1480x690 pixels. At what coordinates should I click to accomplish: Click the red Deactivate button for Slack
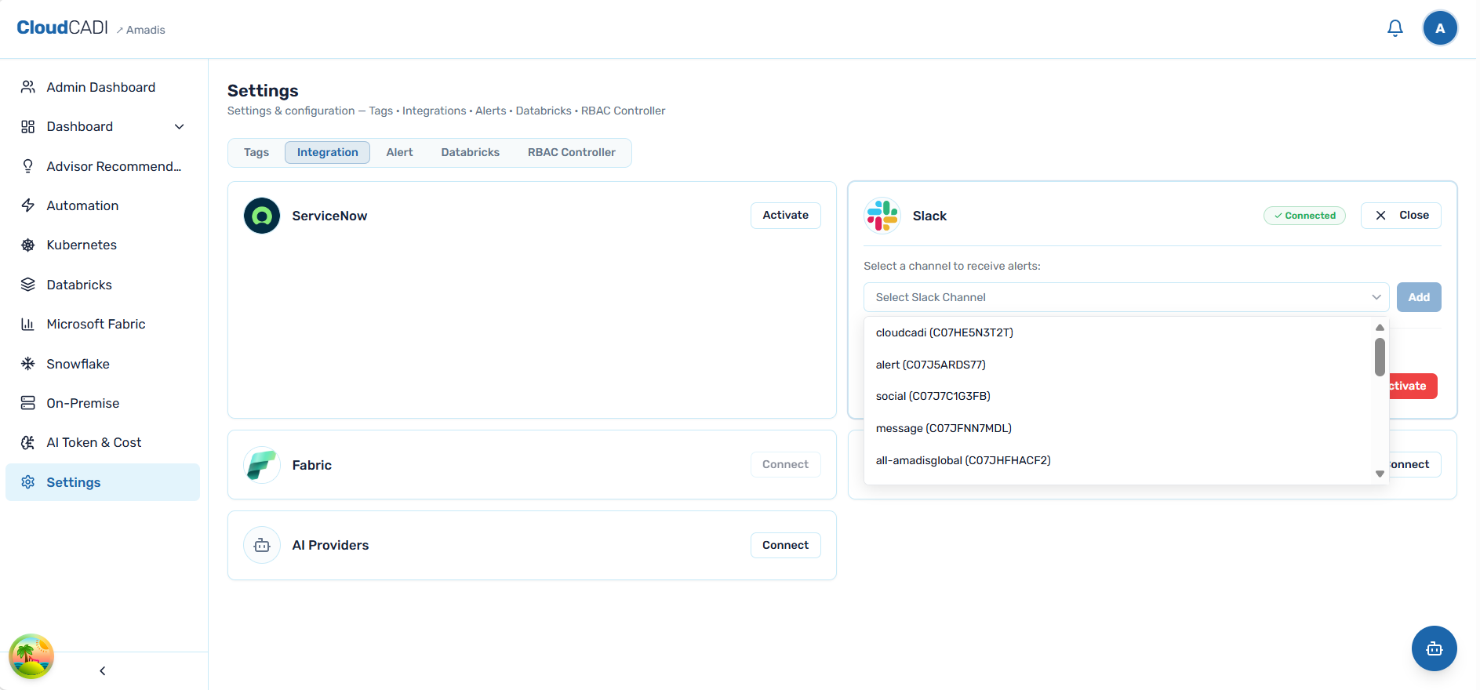pos(1413,386)
